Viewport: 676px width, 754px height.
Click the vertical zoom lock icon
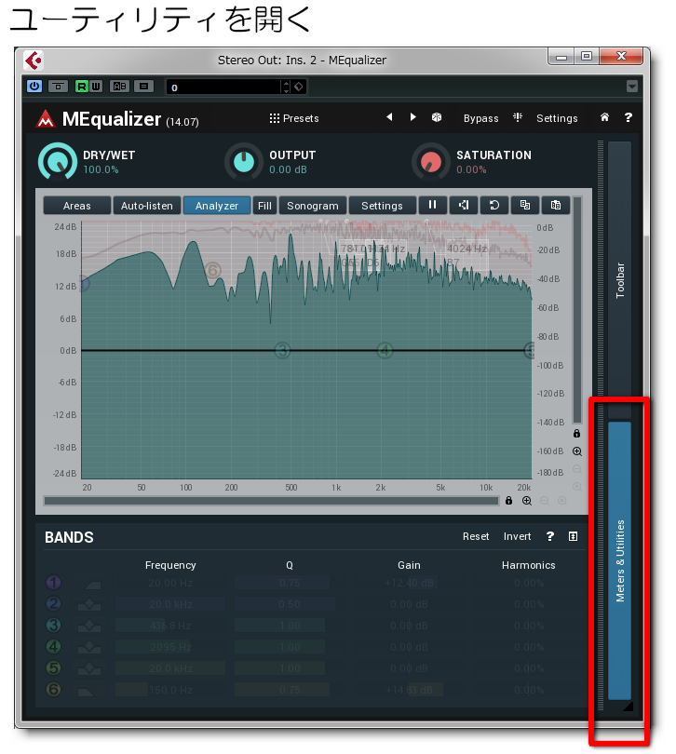pos(577,433)
